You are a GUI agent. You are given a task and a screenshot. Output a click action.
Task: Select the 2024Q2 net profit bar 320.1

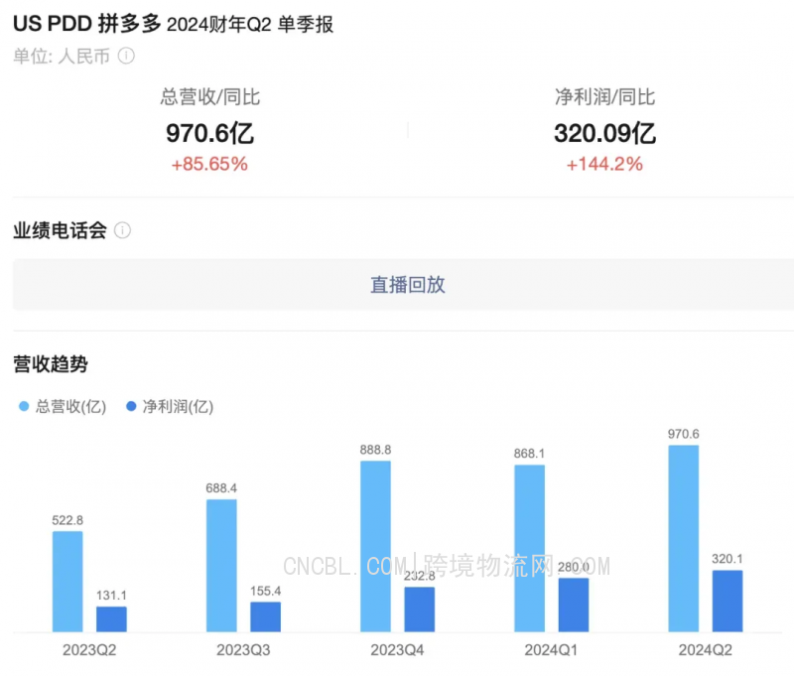728,602
